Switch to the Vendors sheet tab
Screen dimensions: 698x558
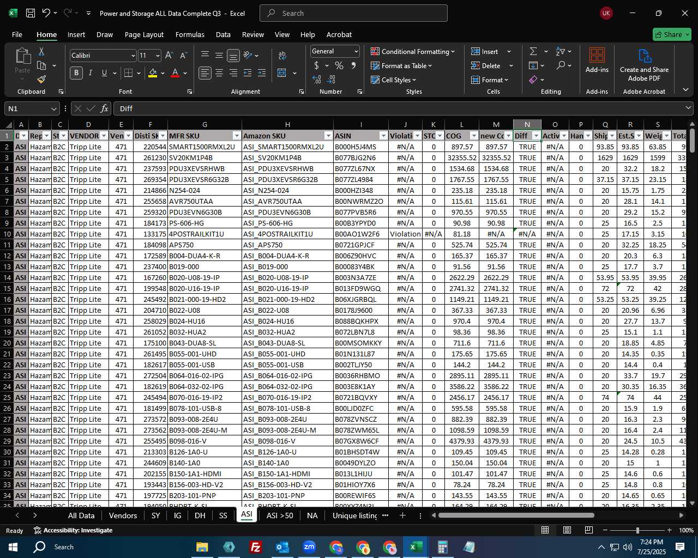pyautogui.click(x=123, y=515)
